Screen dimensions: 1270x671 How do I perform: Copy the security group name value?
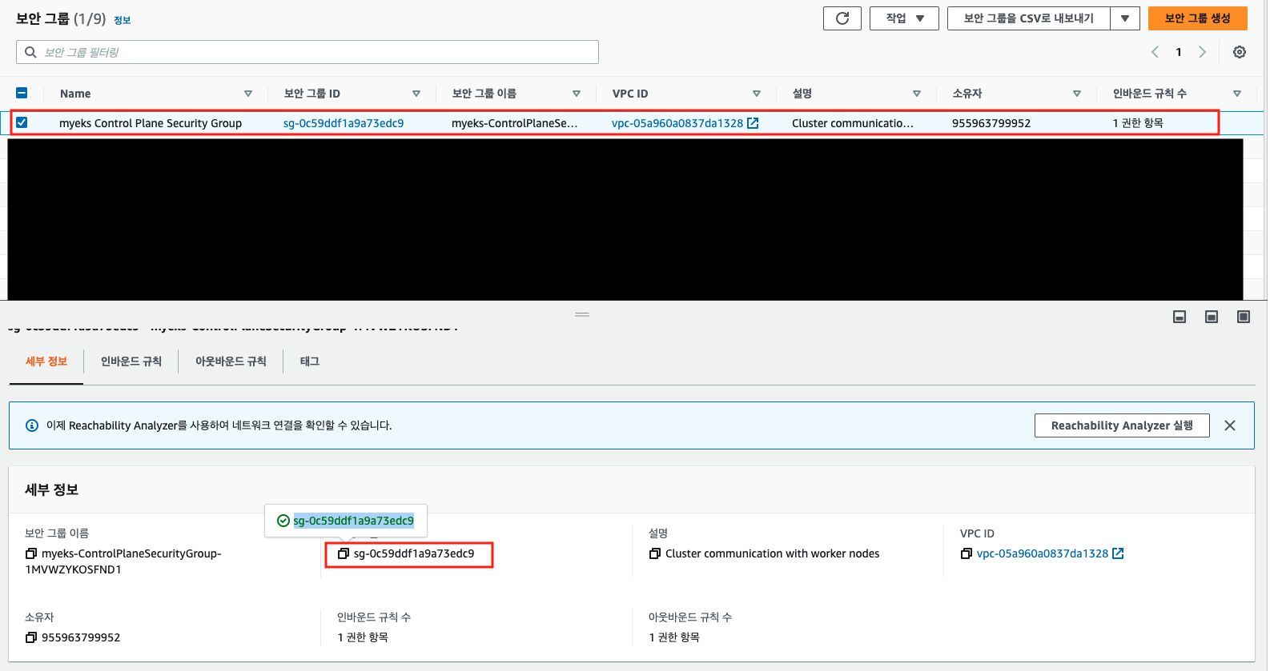(31, 553)
